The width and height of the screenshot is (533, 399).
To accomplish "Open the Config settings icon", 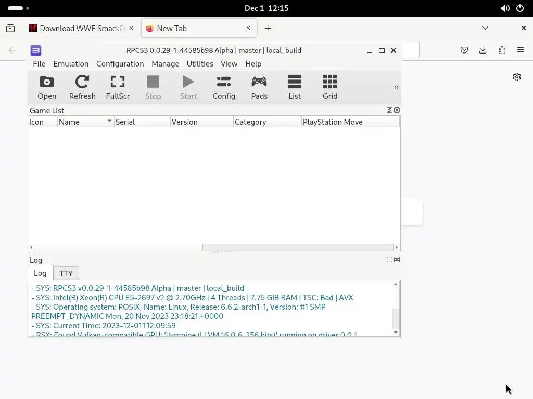I will [x=224, y=87].
